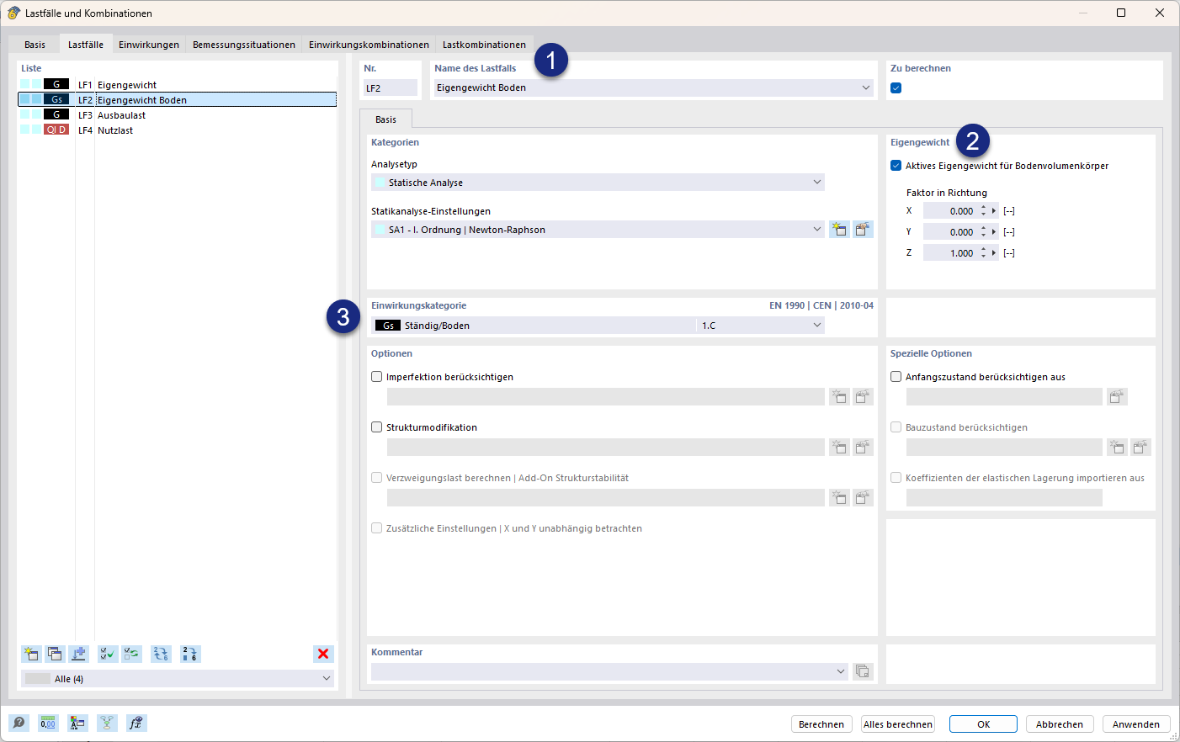
Task: Create new static analysis settings icon
Action: (839, 229)
